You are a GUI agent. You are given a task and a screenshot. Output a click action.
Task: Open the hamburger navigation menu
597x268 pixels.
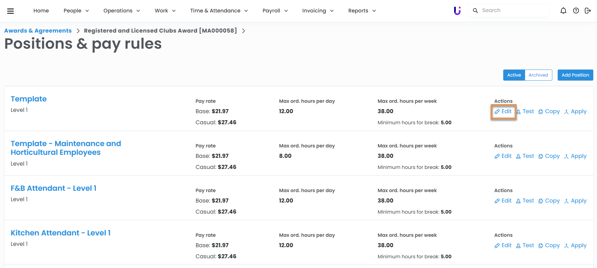(10, 11)
